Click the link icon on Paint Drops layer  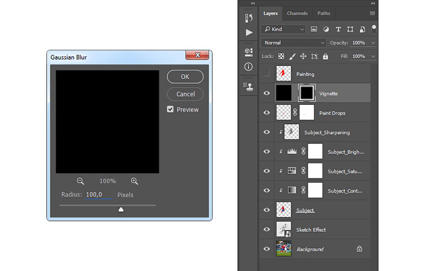[x=295, y=112]
